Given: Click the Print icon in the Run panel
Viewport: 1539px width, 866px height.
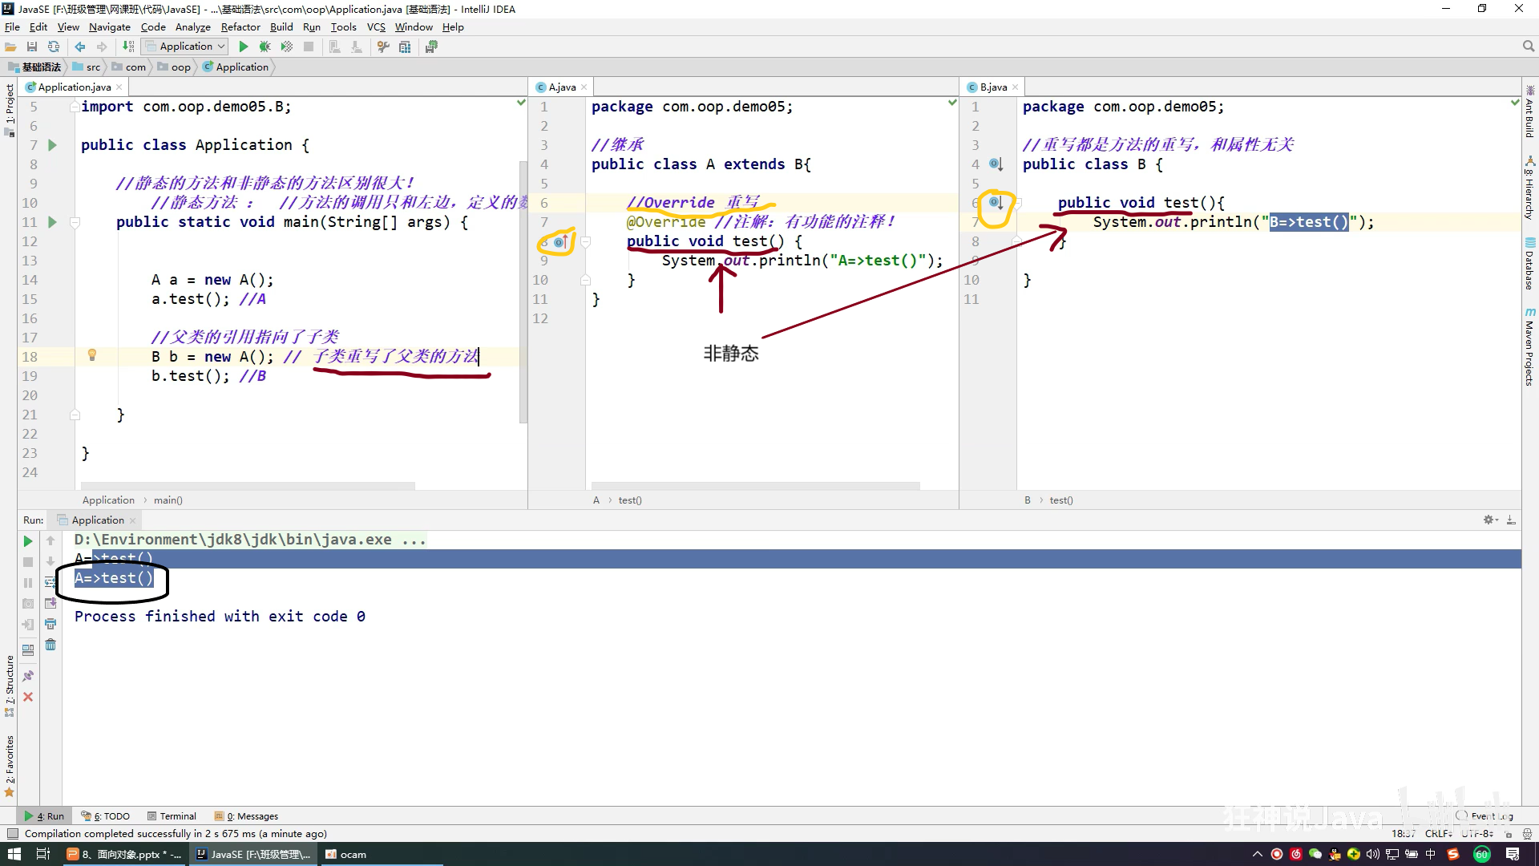Looking at the screenshot, I should [50, 624].
